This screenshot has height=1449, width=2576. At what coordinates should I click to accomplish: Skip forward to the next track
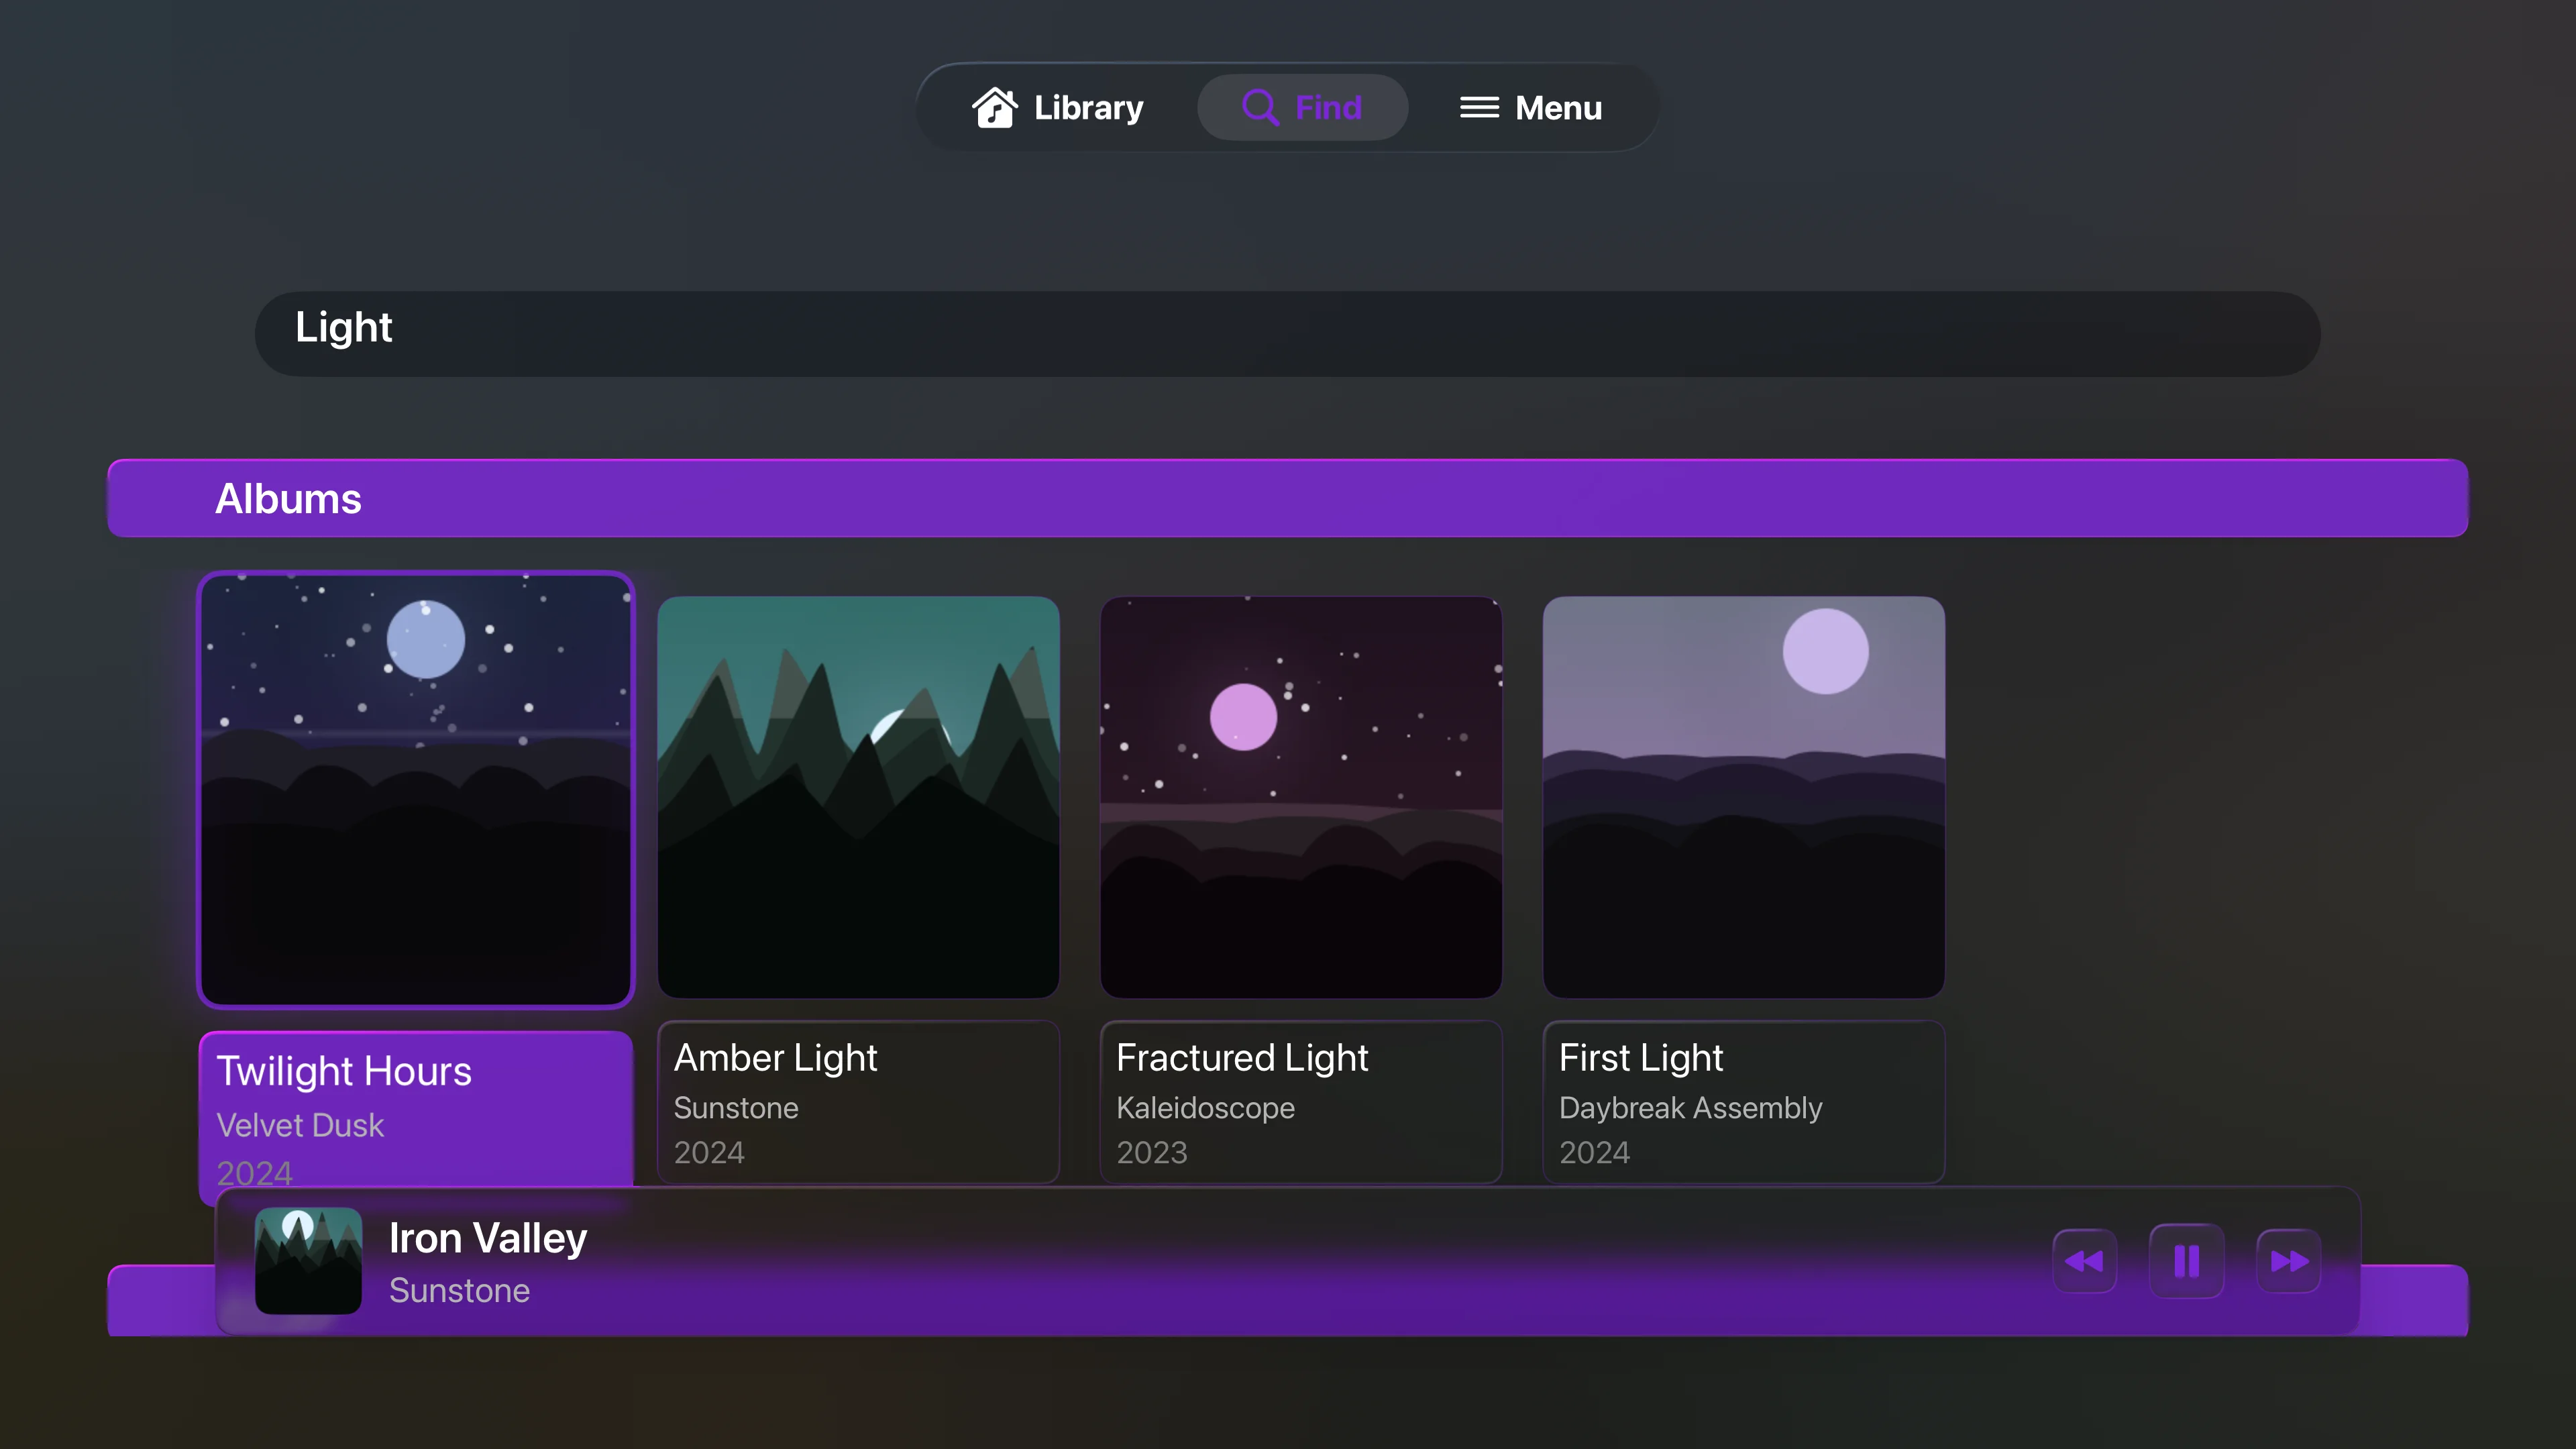tap(2288, 1261)
